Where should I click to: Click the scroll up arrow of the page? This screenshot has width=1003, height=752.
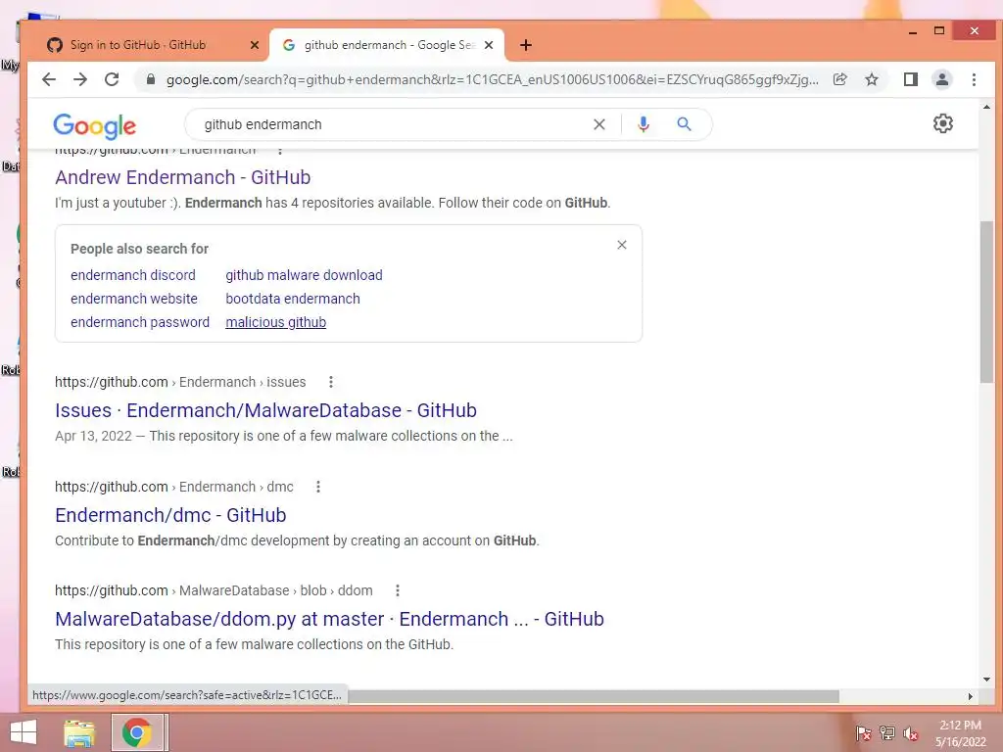click(x=985, y=107)
